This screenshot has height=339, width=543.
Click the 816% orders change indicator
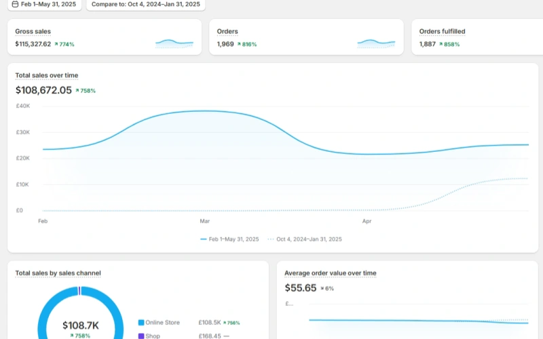click(x=247, y=44)
